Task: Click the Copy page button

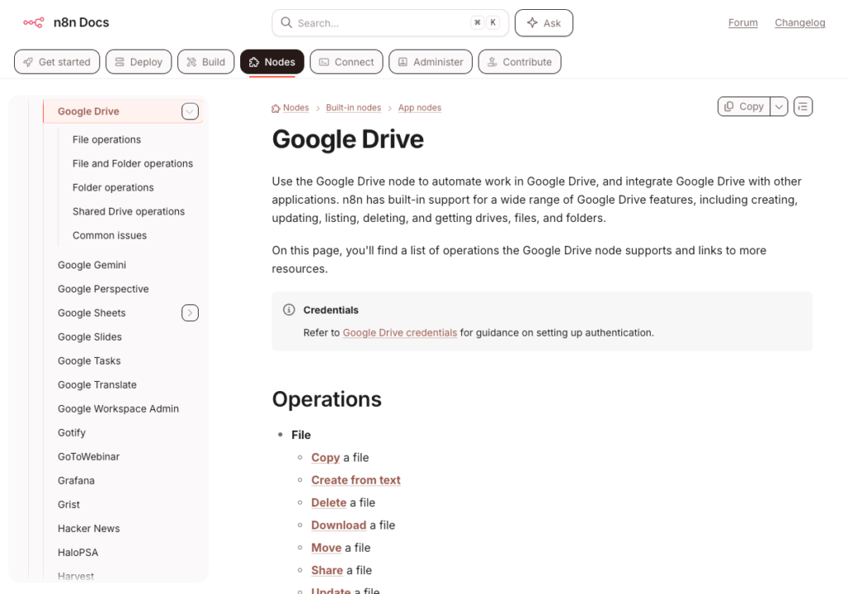Action: click(x=744, y=107)
